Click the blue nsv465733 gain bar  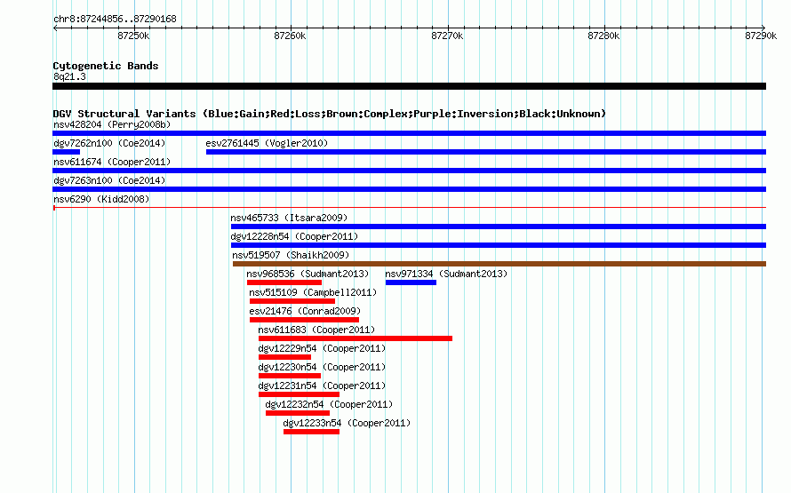[x=499, y=227]
